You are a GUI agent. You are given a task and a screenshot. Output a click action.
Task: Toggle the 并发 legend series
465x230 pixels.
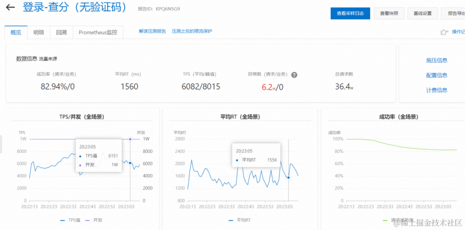click(x=94, y=220)
